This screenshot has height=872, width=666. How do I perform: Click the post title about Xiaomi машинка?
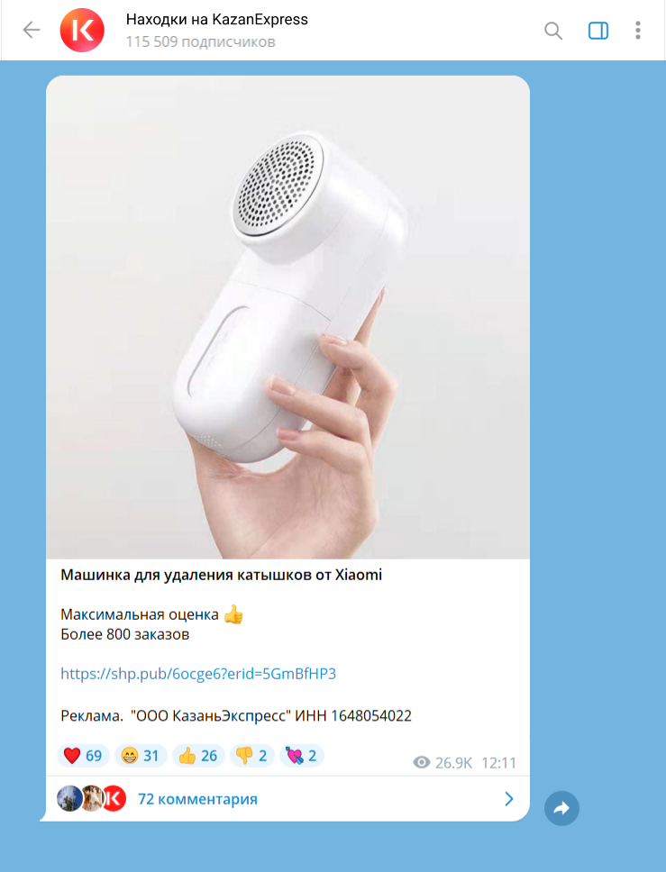(222, 575)
